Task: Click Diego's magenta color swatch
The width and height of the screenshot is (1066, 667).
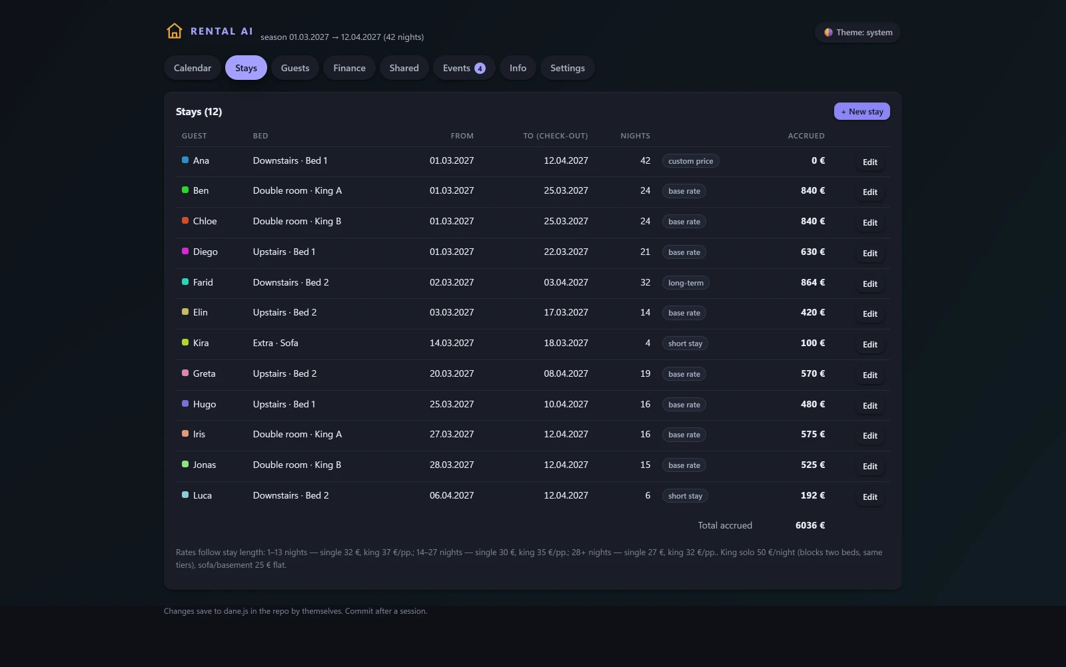Action: pyautogui.click(x=185, y=251)
